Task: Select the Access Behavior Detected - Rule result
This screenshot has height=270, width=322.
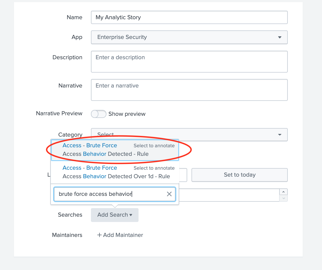Action: point(105,154)
